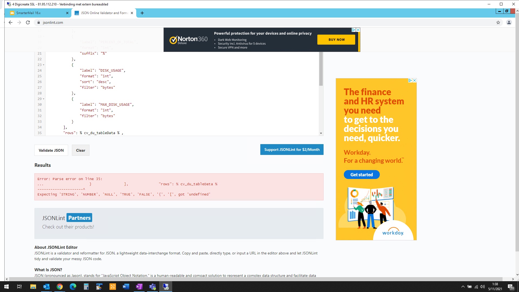Click the Validate JSON button
The height and width of the screenshot is (292, 519).
51,150
